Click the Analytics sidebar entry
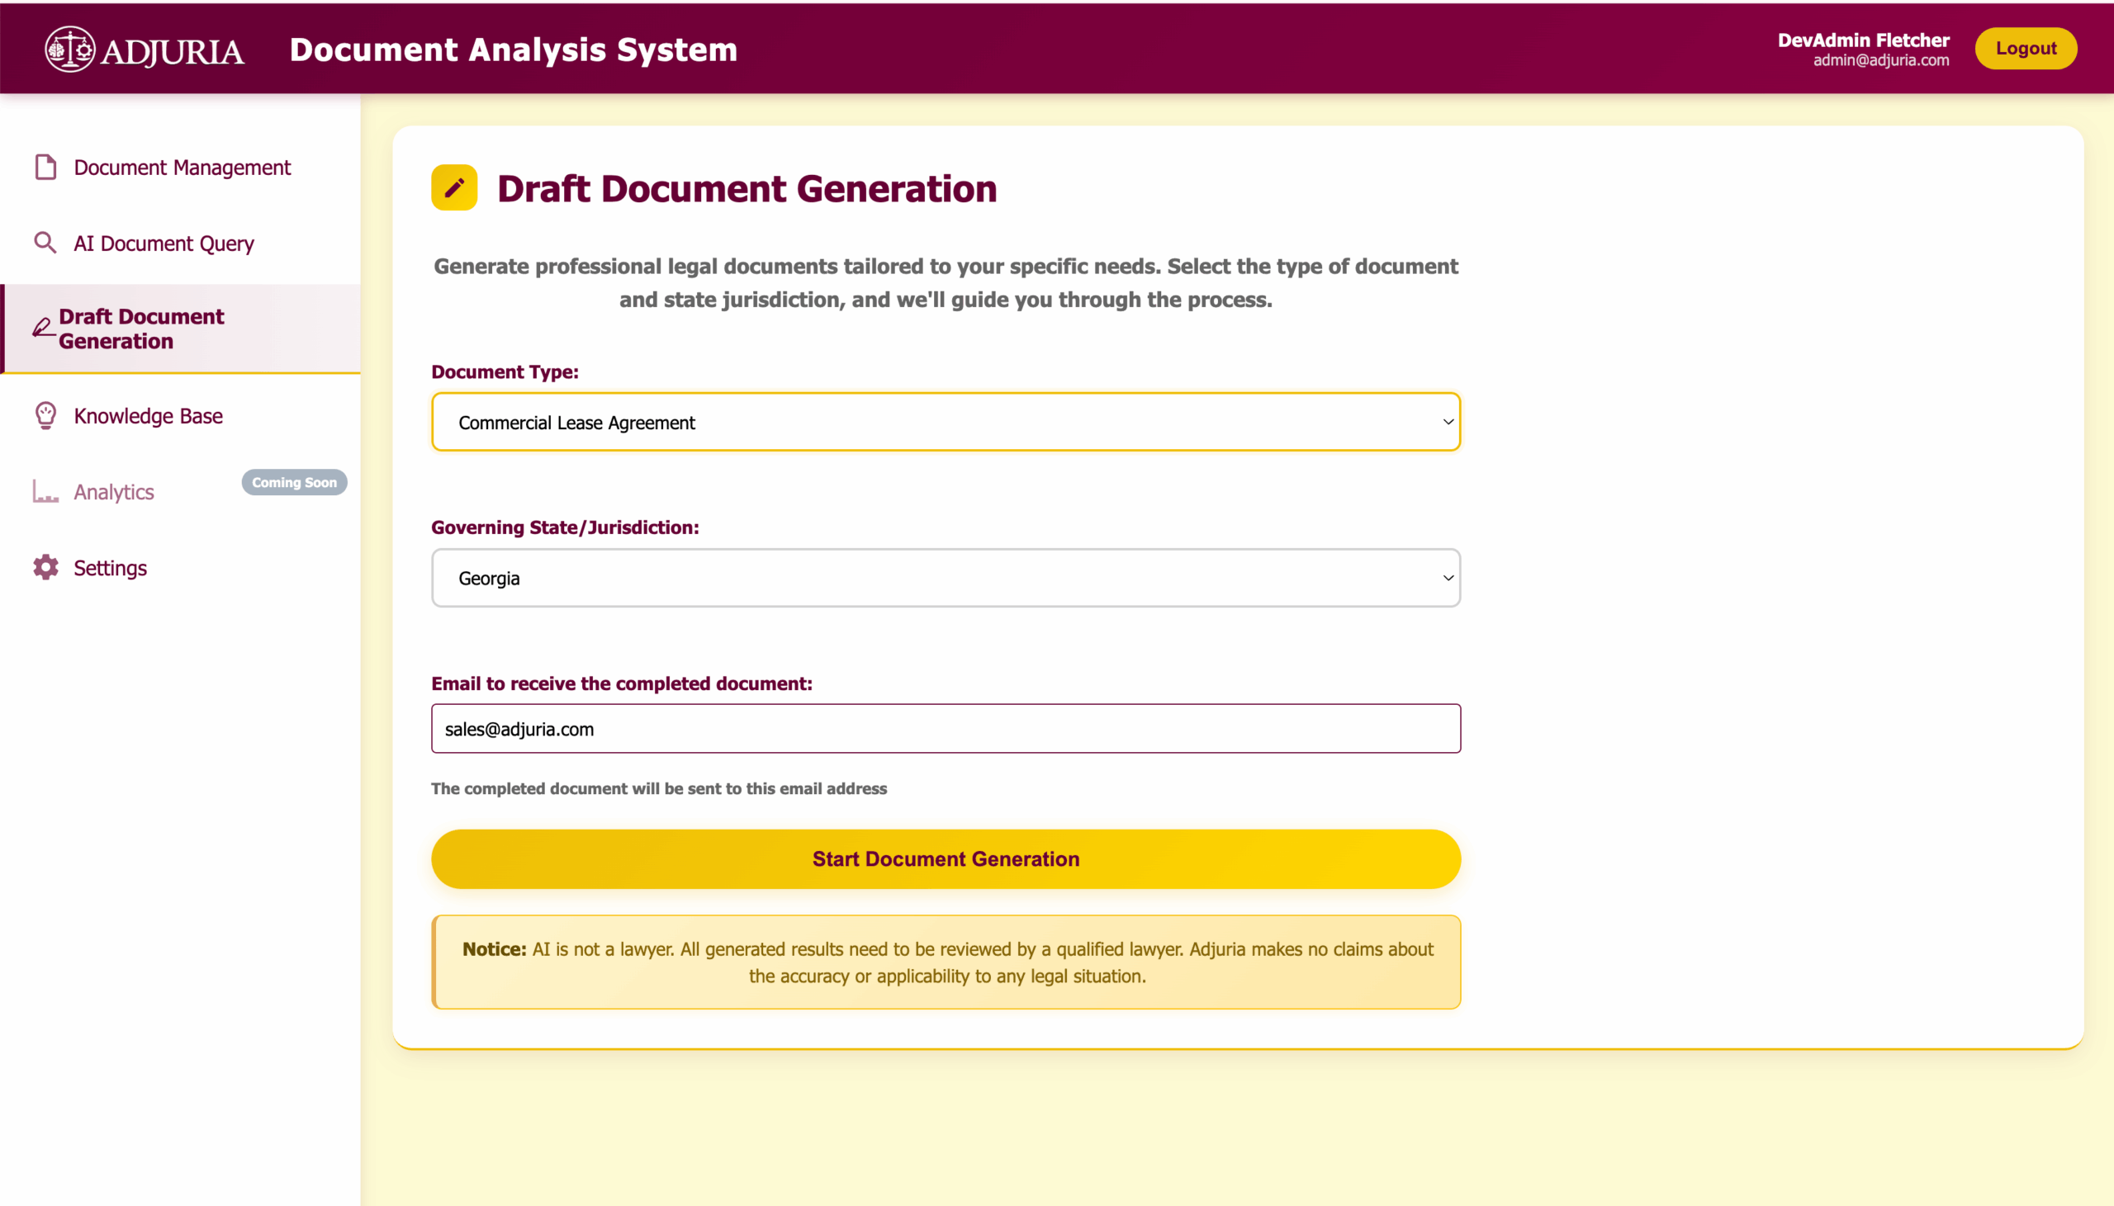 point(112,490)
